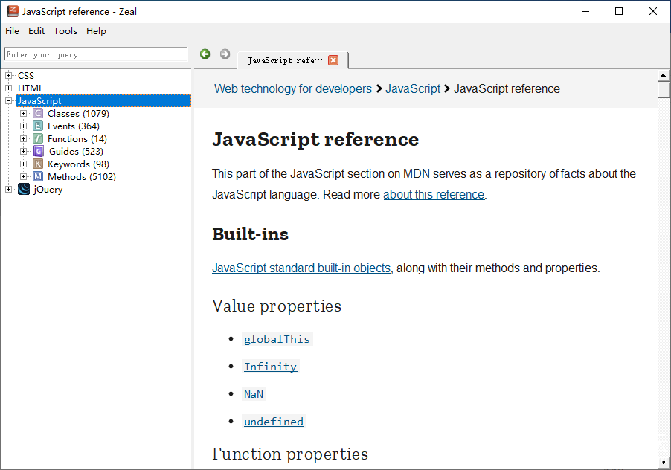Follow the Web technology for developers breadcrumb
The image size is (671, 470).
292,88
